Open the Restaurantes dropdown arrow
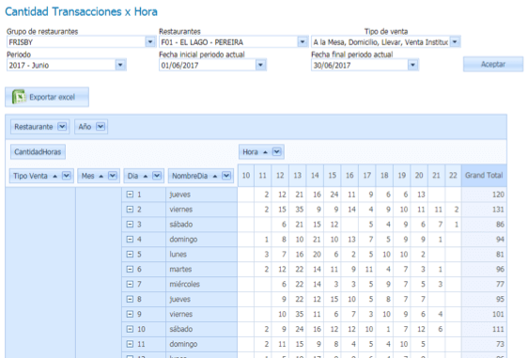The height and width of the screenshot is (358, 528). (303, 42)
